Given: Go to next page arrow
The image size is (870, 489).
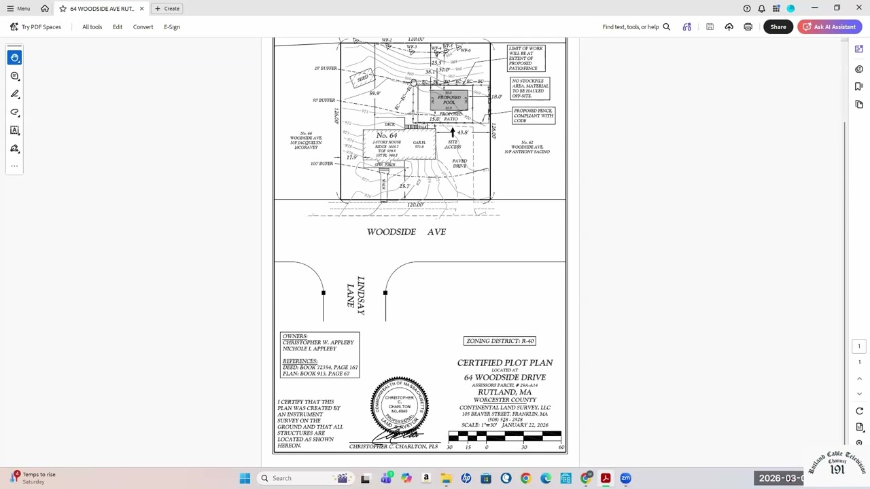Looking at the screenshot, I should tap(859, 394).
